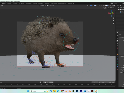Screen dimensions: 124x93
Task: Toggle viewport gizmos display
Action: 91,6
